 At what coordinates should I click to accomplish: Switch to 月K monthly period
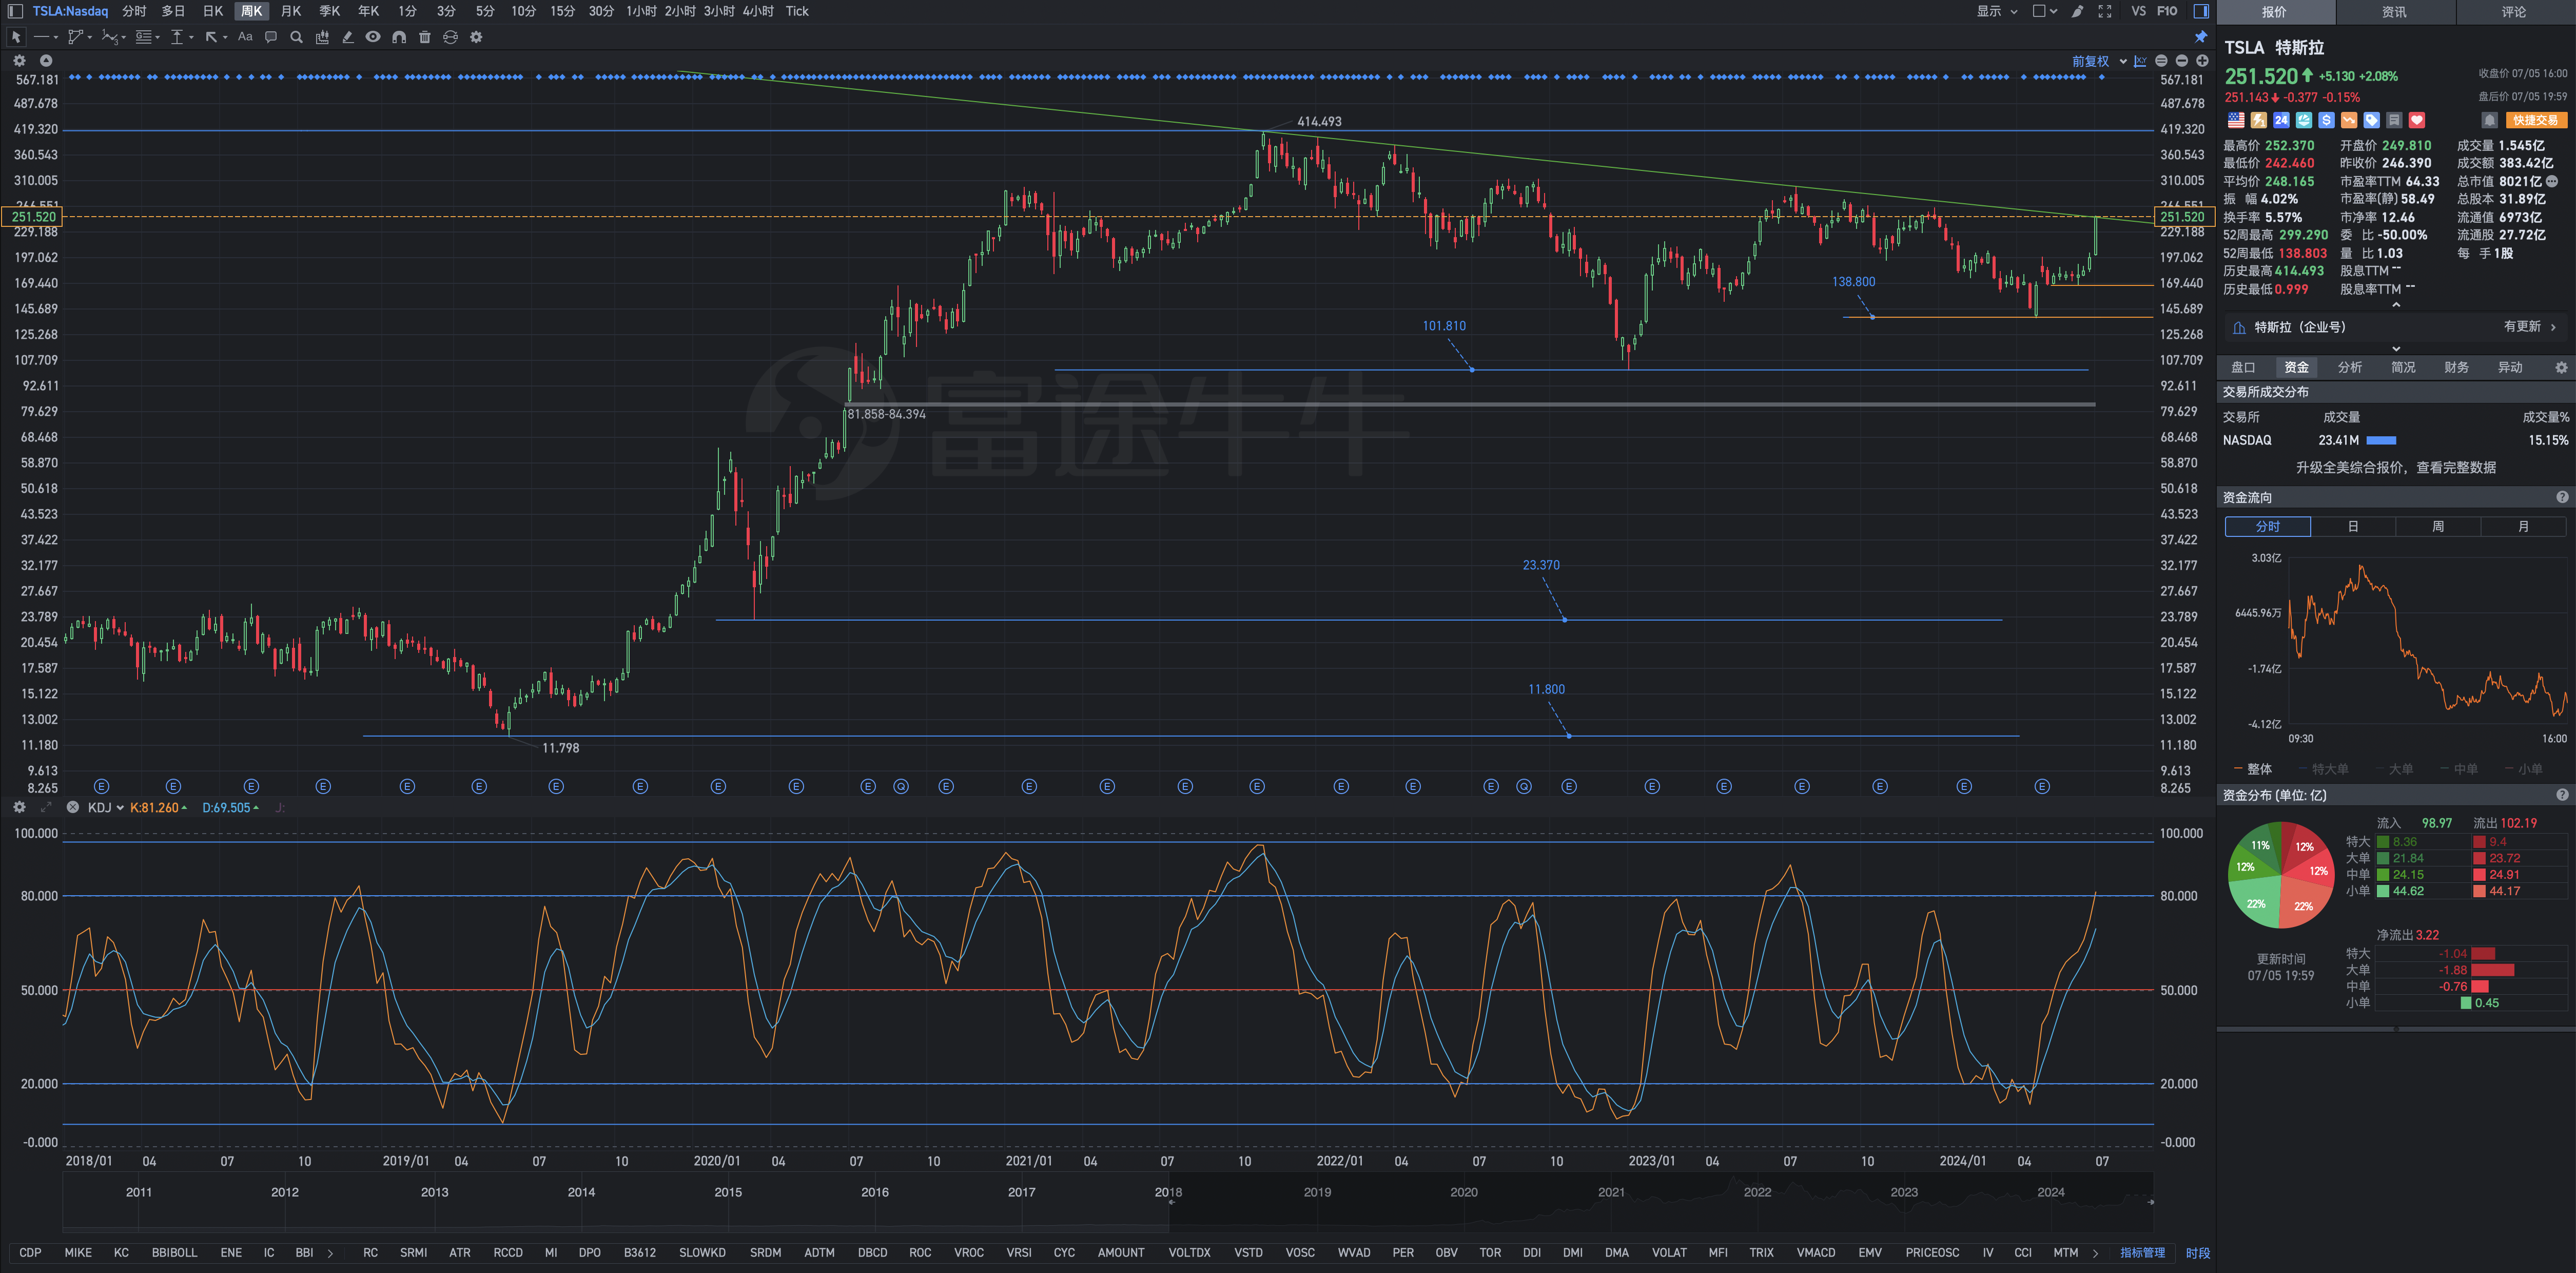(291, 11)
